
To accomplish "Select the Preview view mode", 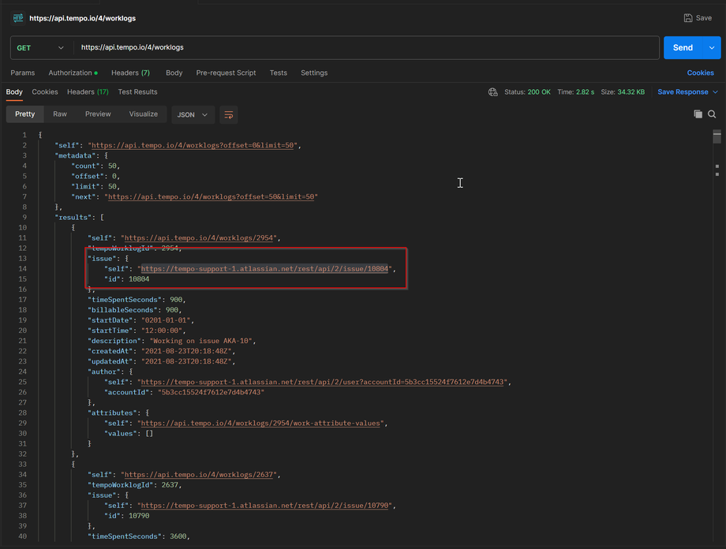I will click(98, 114).
